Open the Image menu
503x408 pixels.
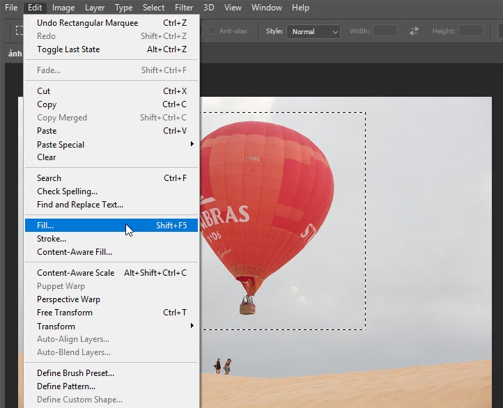click(x=63, y=8)
